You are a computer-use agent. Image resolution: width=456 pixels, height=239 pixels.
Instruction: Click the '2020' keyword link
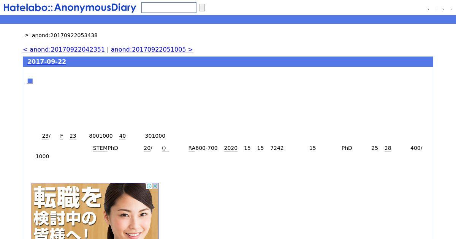(x=231, y=148)
